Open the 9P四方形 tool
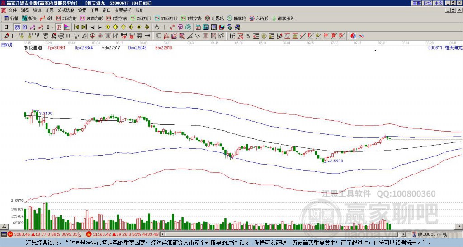The width and height of the screenshot is (463, 247). pyautogui.click(x=91, y=18)
